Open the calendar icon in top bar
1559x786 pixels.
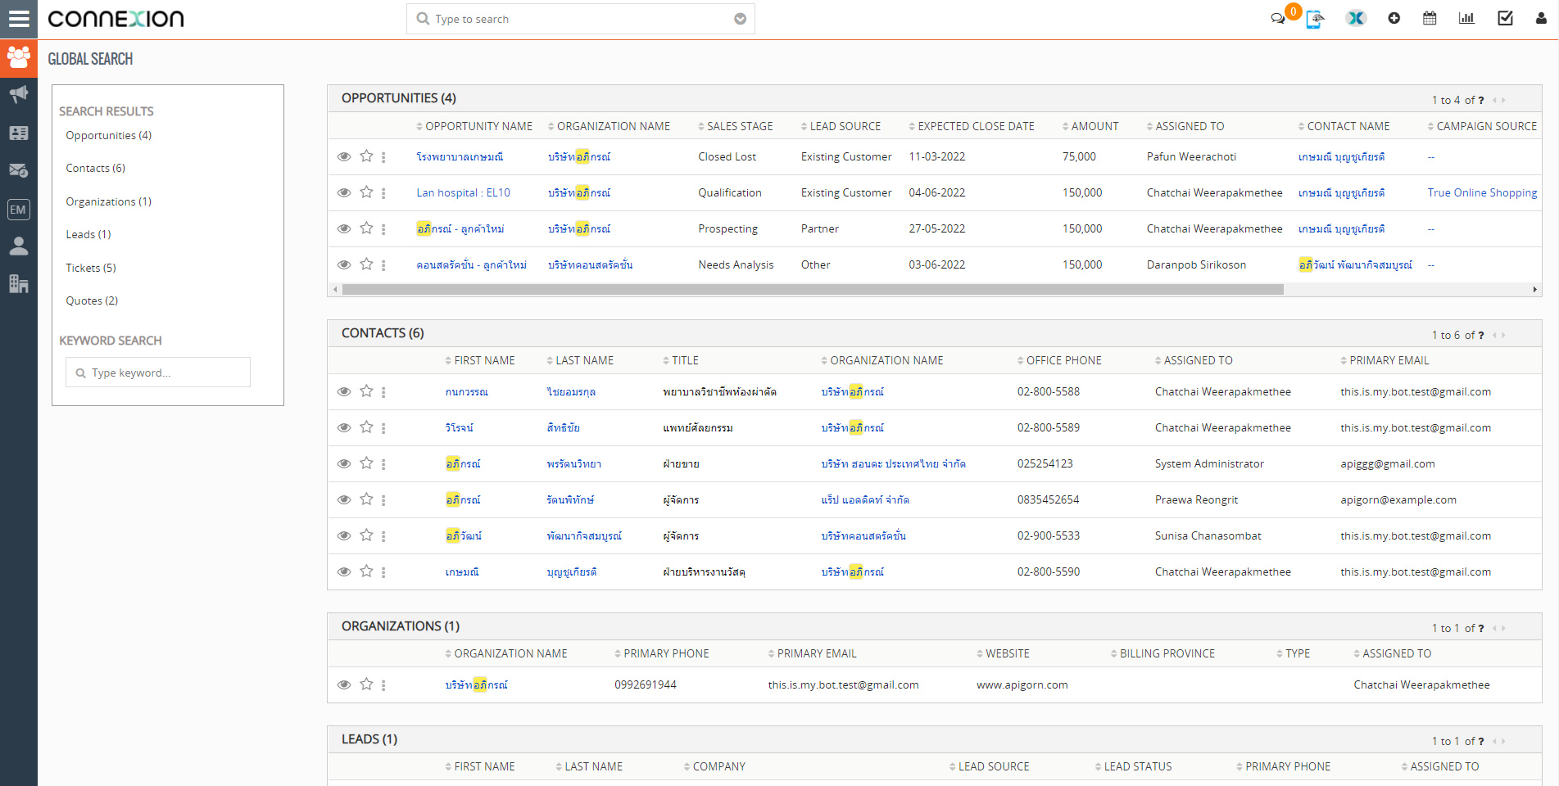1430,18
